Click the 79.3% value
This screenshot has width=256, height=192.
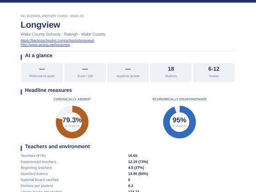pos(72,120)
